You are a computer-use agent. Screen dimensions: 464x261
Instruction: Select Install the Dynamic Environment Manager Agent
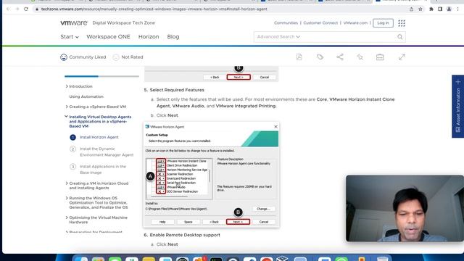[x=107, y=152]
